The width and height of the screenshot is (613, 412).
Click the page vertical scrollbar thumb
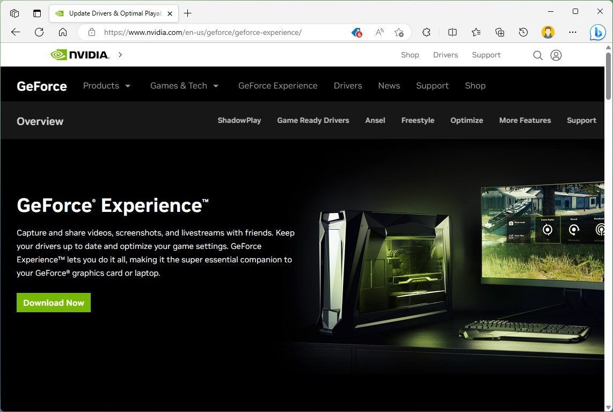(x=608, y=76)
